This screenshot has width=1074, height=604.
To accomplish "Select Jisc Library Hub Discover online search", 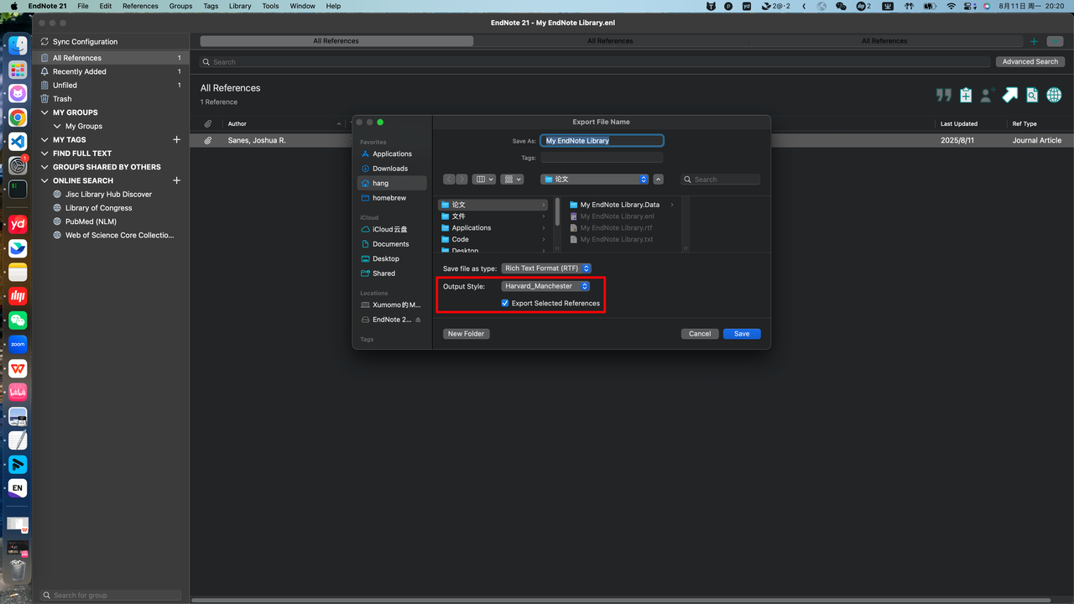I will point(108,194).
